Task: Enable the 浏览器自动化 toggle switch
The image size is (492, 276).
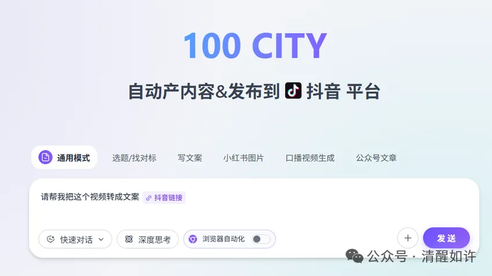Action: click(261, 239)
